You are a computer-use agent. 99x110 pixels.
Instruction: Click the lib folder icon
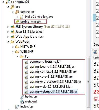(22, 57)
